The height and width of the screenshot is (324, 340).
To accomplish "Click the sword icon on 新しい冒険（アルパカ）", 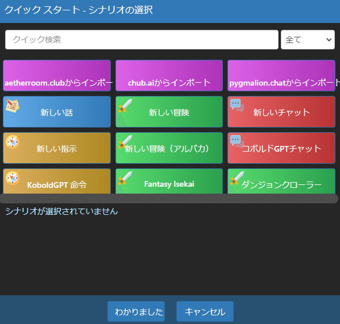I will [x=125, y=142].
